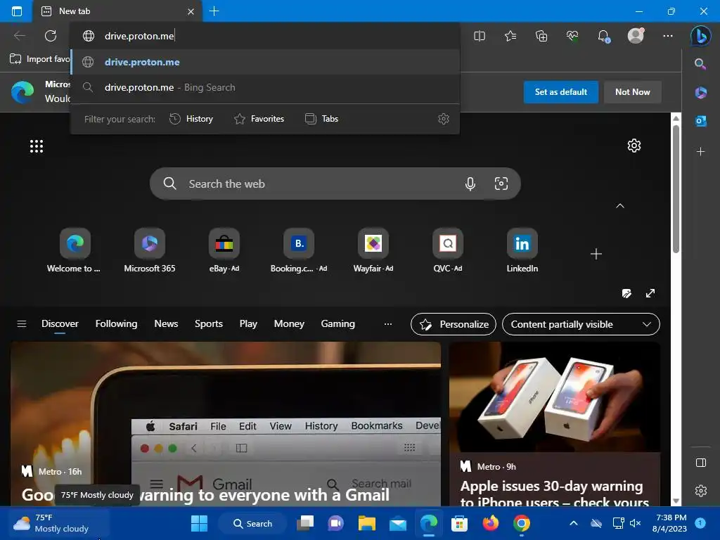The width and height of the screenshot is (720, 540).
Task: Open Settings and more ellipsis menu
Action: point(668,36)
